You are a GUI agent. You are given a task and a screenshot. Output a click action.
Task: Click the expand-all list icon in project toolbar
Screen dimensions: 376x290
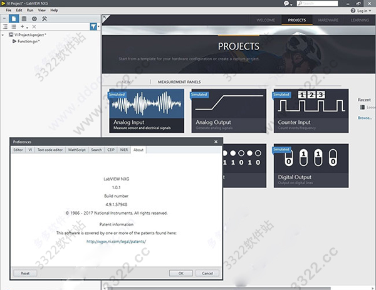click(x=5, y=26)
